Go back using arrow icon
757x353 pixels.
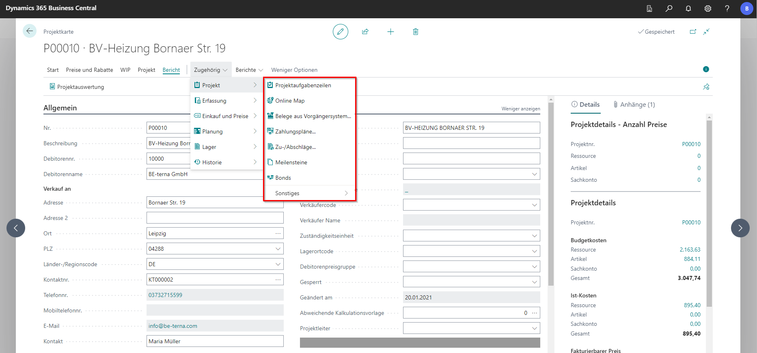(30, 31)
